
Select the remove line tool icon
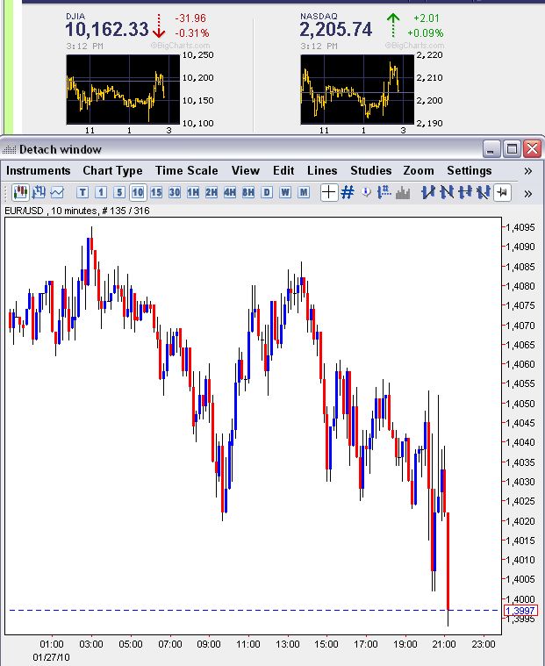pyautogui.click(x=484, y=192)
